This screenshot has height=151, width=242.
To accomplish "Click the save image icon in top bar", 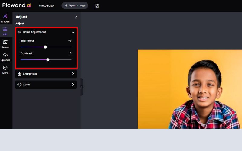I will [97, 5].
